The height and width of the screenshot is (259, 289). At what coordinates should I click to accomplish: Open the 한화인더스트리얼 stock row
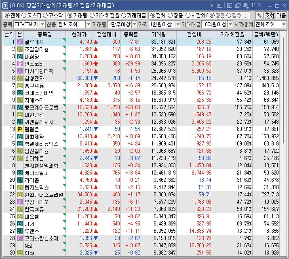click(141, 194)
